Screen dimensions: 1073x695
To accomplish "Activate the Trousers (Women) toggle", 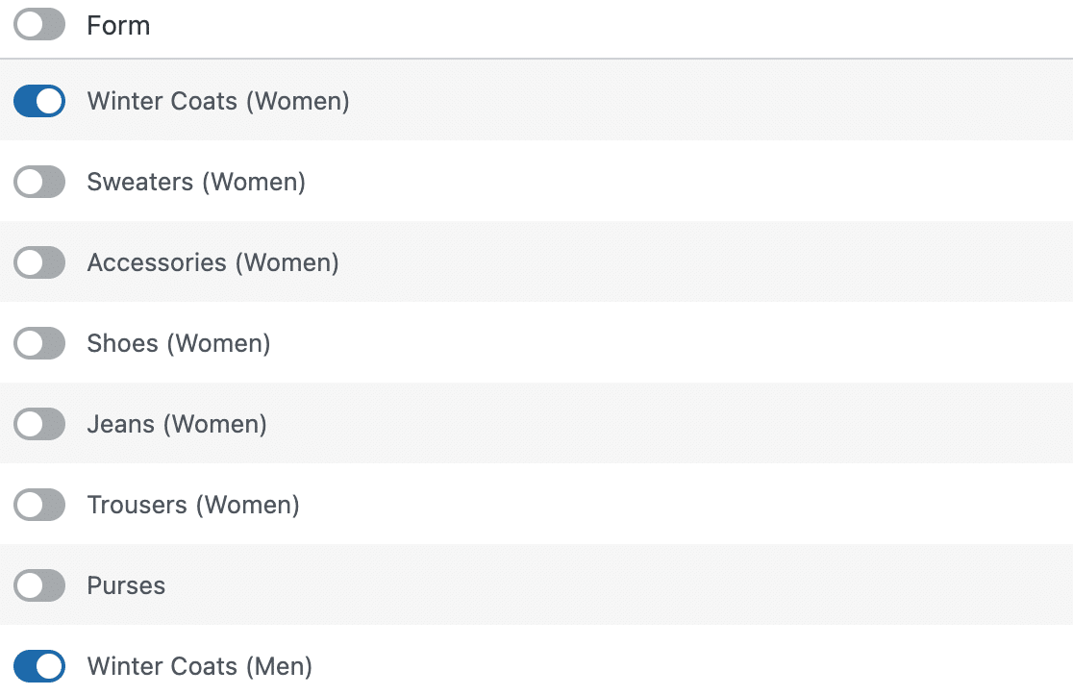I will click(x=39, y=505).
